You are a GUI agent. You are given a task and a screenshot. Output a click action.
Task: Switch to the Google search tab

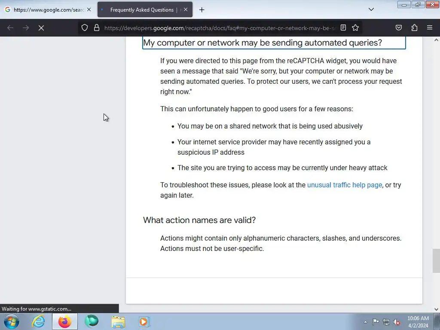(x=48, y=10)
